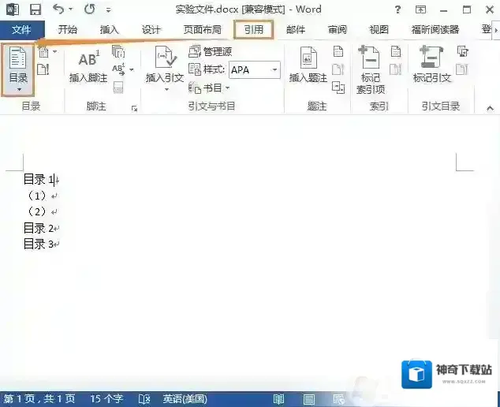Viewport: 500px width, 407px height.
Task: Open the 文件 (File) menu
Action: click(21, 30)
